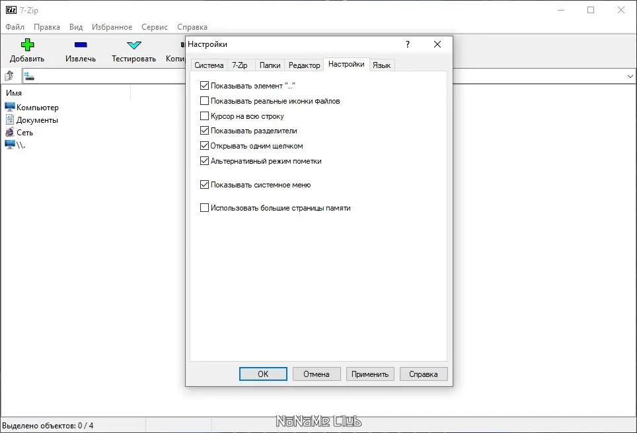Click the Компьютер icon in the list
The width and height of the screenshot is (637, 433).
coord(10,107)
